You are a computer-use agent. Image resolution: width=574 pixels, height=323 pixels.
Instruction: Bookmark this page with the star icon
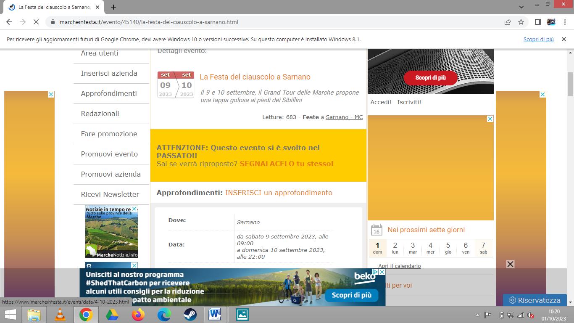point(521,22)
